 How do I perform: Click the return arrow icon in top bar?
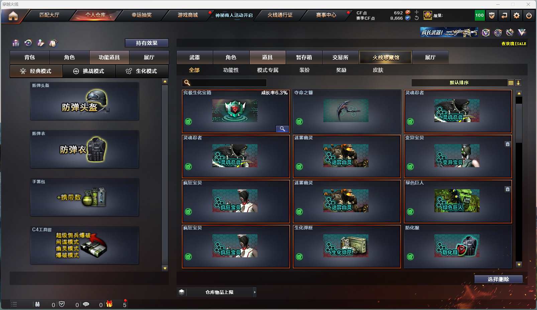click(x=504, y=15)
